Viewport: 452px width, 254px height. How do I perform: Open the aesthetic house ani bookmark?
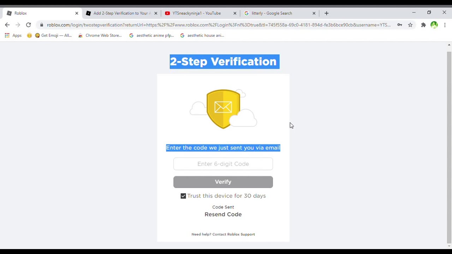pos(202,35)
